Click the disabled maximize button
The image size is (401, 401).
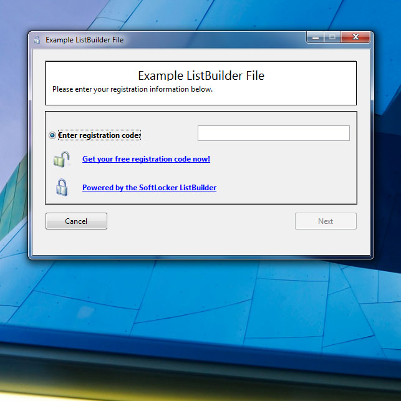pyautogui.click(x=332, y=37)
